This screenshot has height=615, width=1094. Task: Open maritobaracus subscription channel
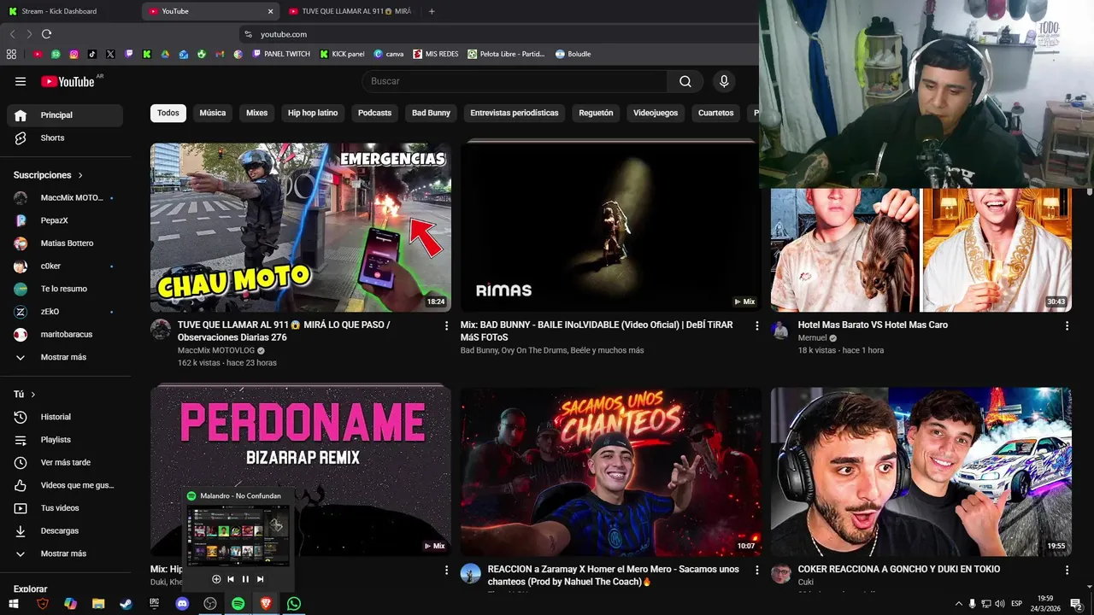tap(65, 334)
